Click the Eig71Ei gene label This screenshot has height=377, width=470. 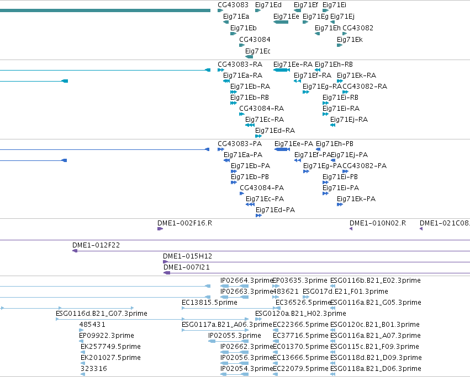coord(334,5)
